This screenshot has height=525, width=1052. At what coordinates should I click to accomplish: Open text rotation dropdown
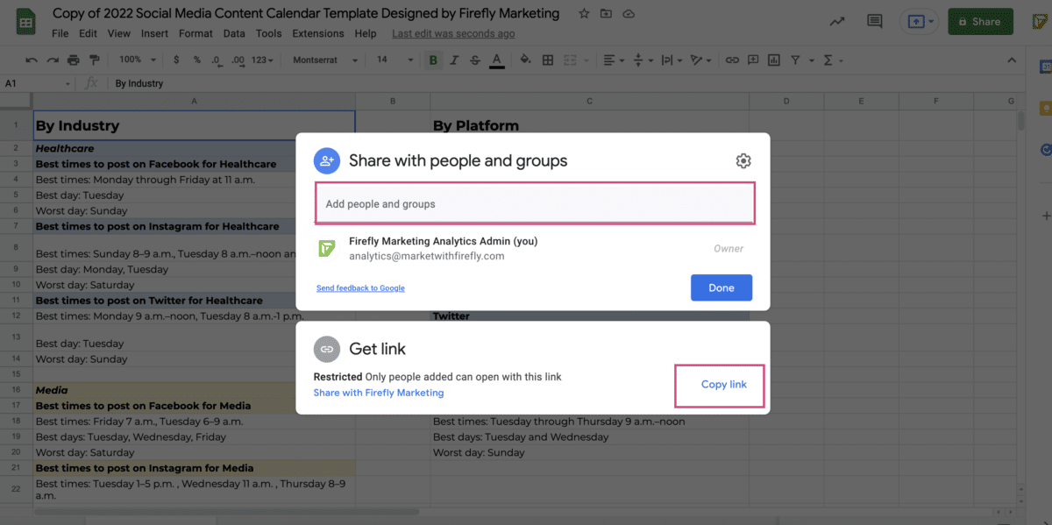pyautogui.click(x=700, y=60)
